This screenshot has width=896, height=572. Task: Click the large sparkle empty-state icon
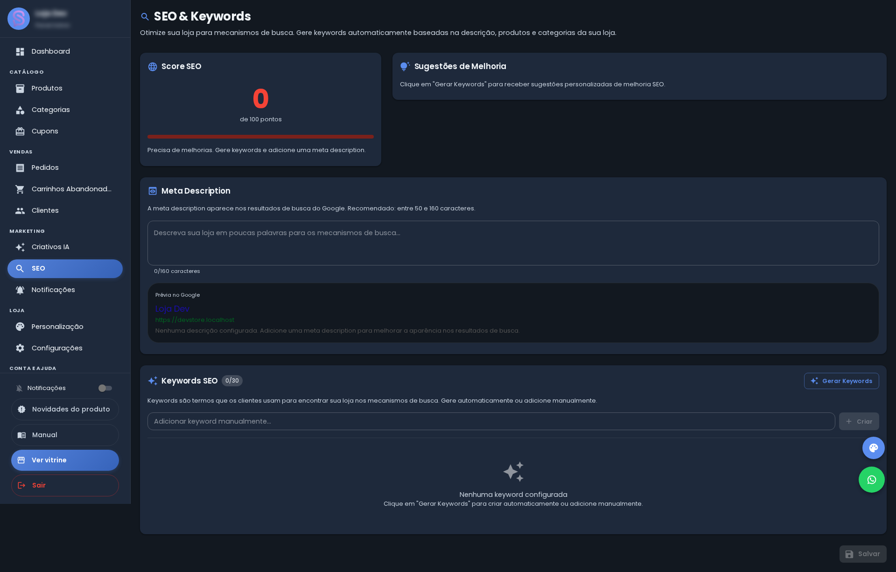pos(513,472)
